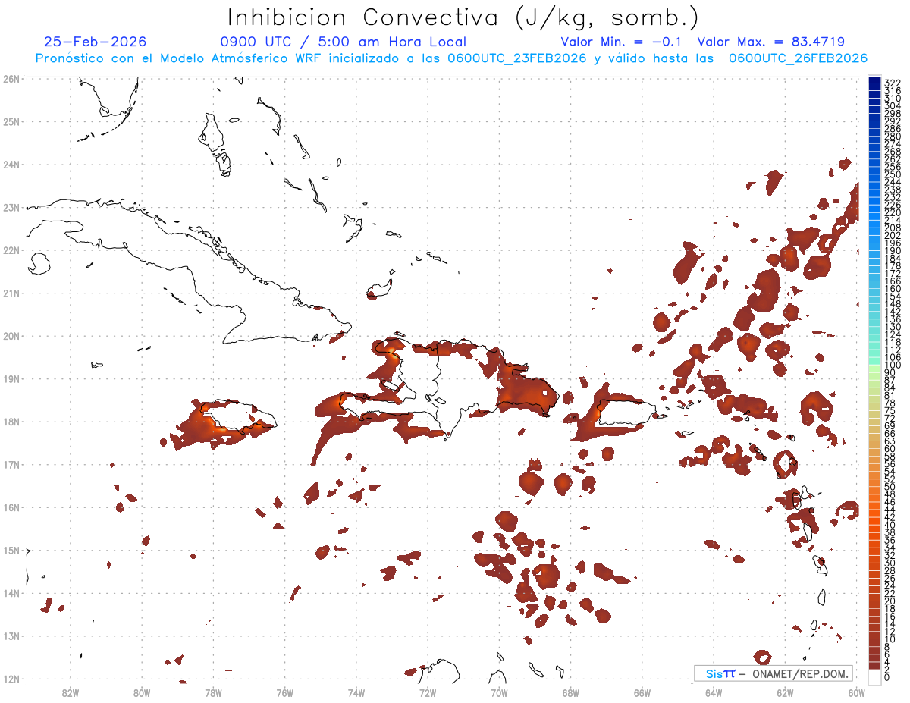Click the 18N latitude label
The image size is (910, 703).
[x=11, y=422]
